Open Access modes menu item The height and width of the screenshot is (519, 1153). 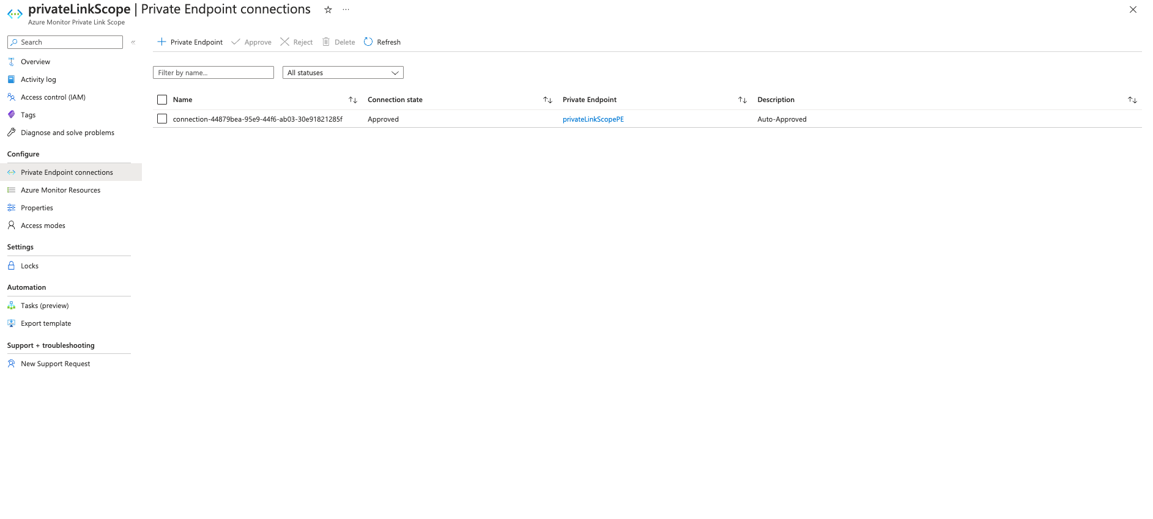(x=43, y=226)
